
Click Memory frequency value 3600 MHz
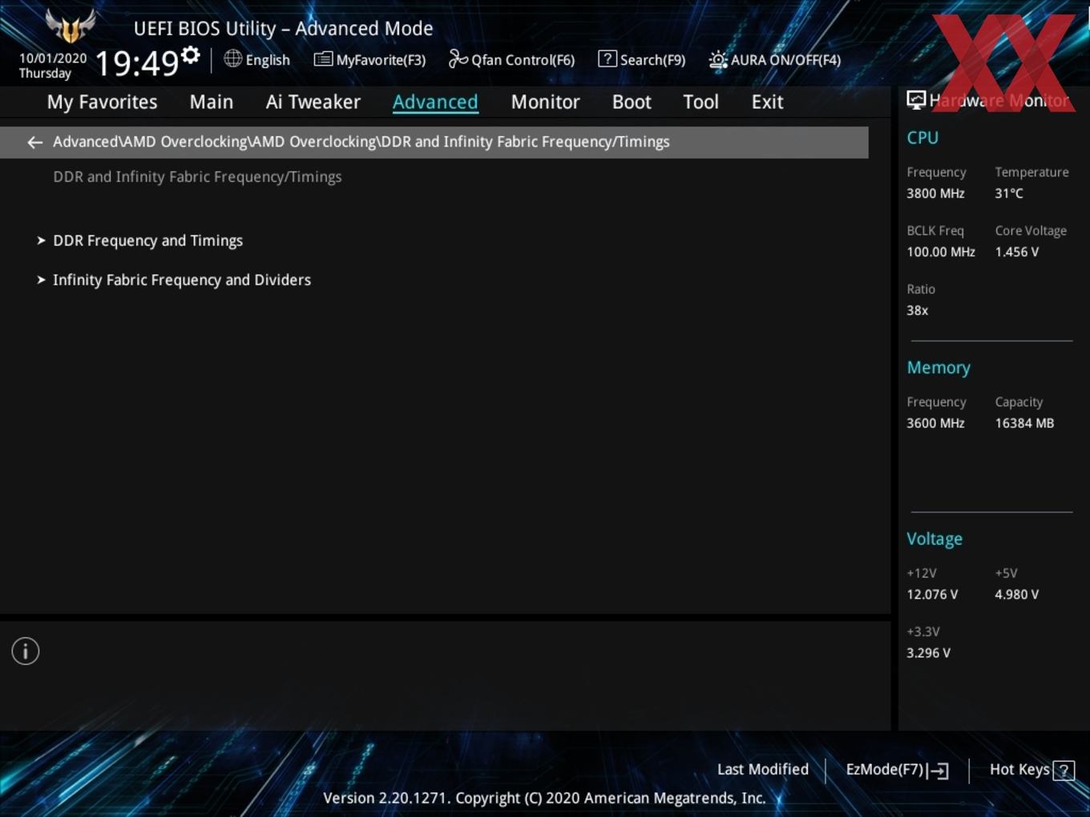pyautogui.click(x=935, y=423)
